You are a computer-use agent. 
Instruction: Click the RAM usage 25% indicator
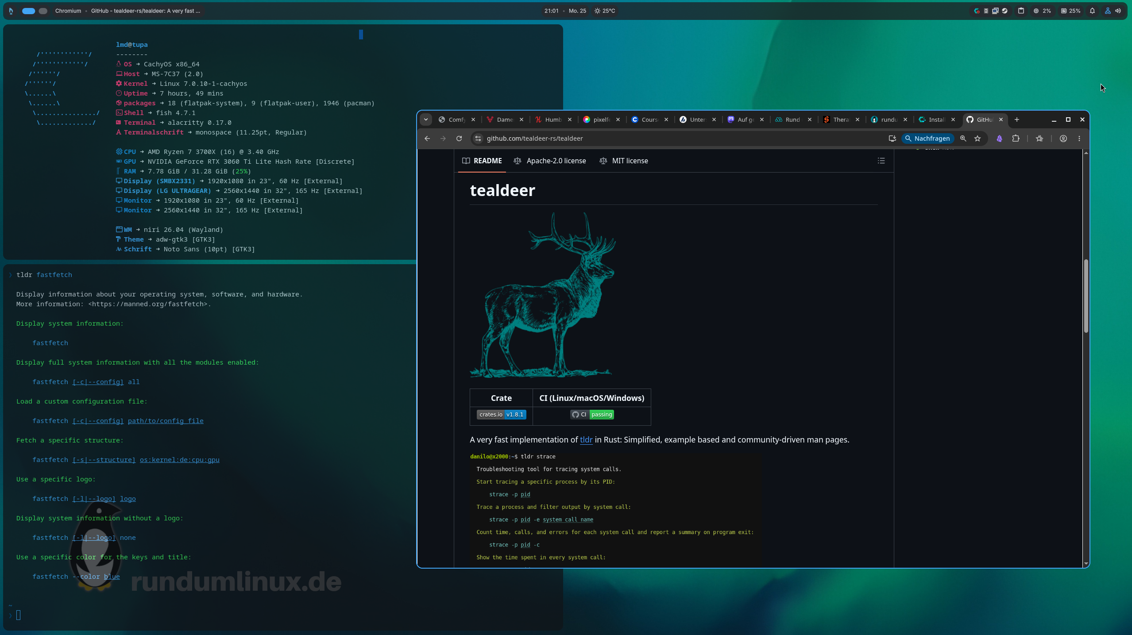click(1070, 11)
